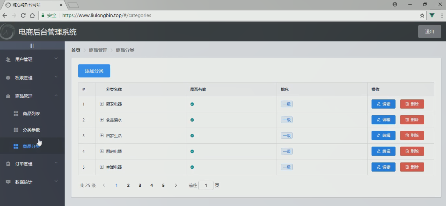Open a new browser tab
The width and height of the screenshot is (446, 206).
73,5
